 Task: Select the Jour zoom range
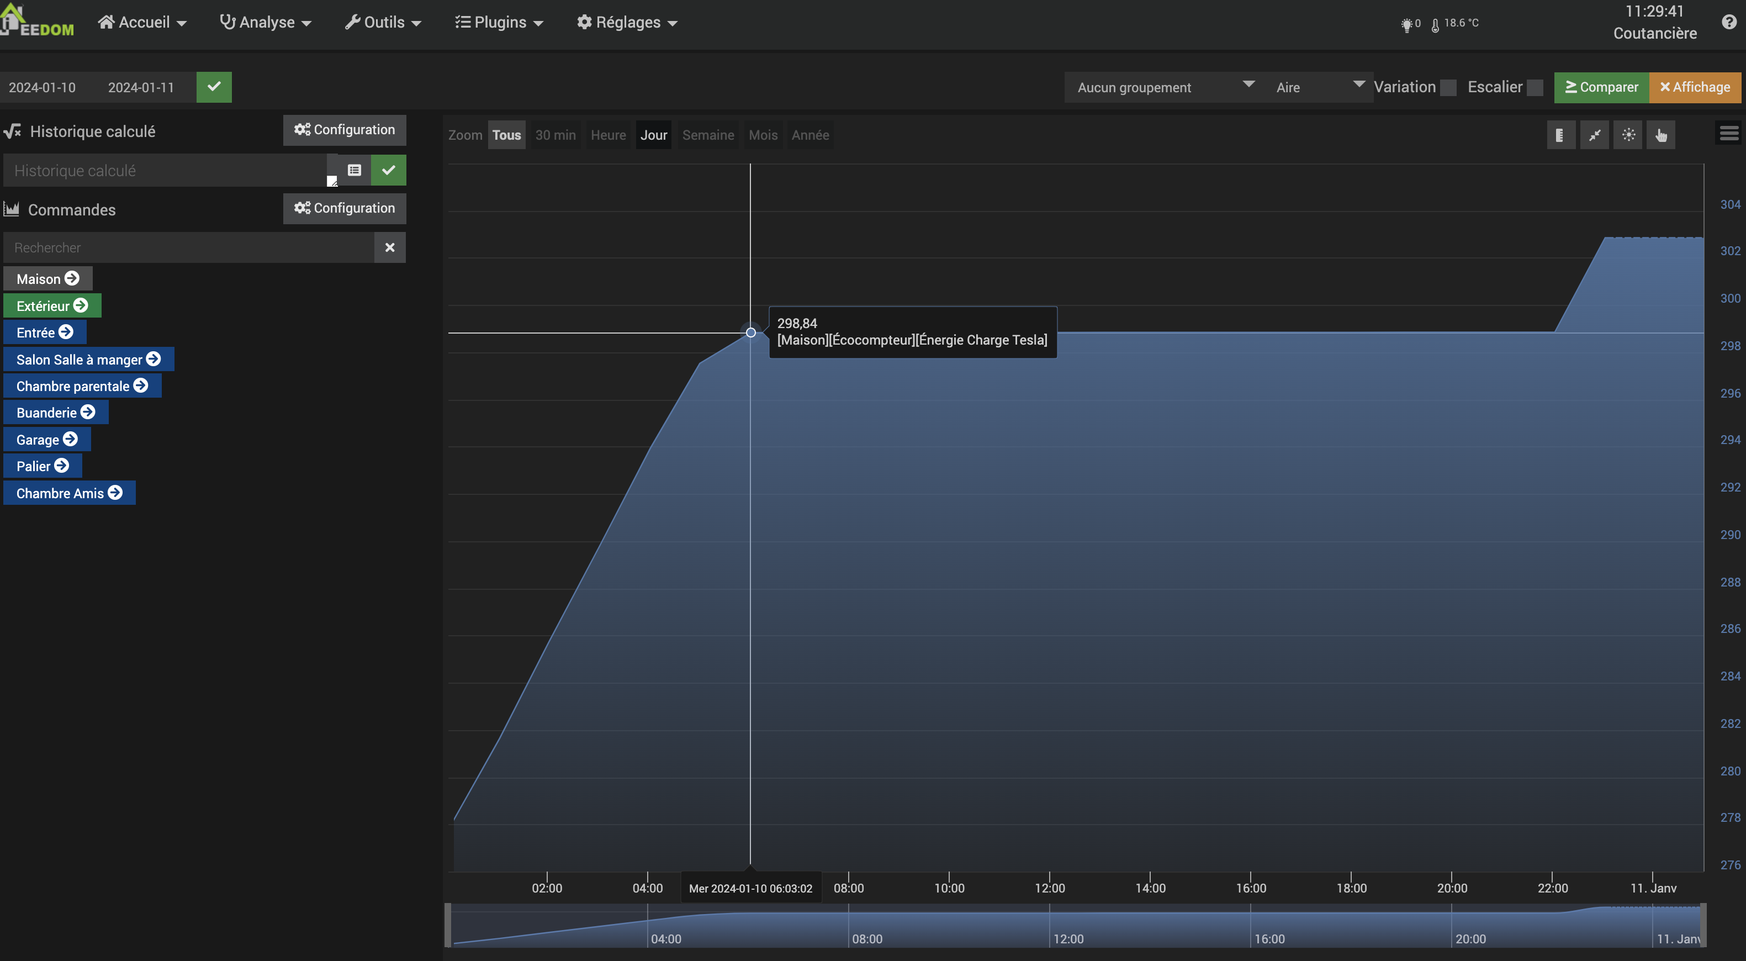[653, 135]
